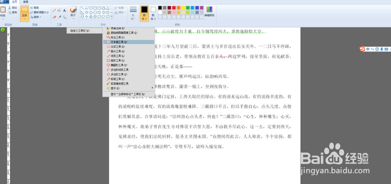Choose the down arrow shape

[x=82, y=16]
